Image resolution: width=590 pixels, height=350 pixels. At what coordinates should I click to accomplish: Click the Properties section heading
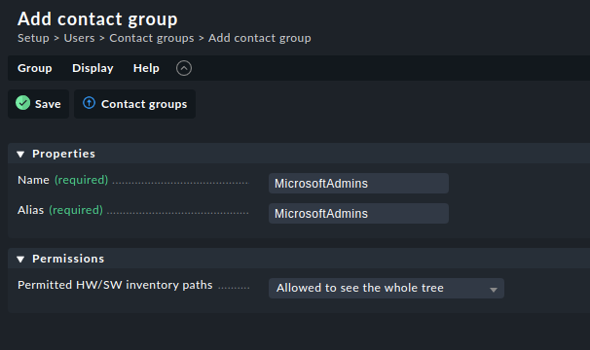tap(63, 154)
